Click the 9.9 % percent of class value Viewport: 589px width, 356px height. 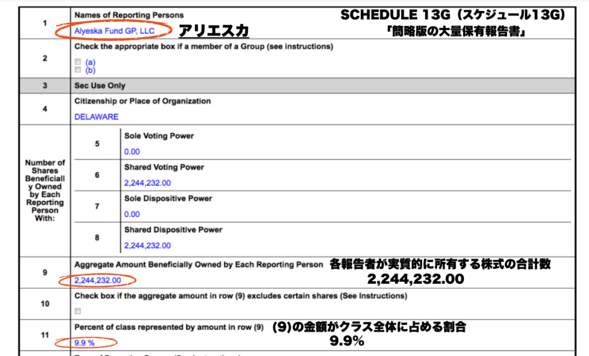84,342
